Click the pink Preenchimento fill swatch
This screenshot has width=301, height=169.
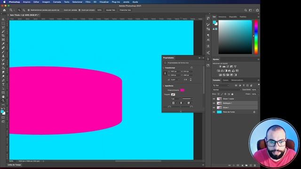click(x=182, y=90)
